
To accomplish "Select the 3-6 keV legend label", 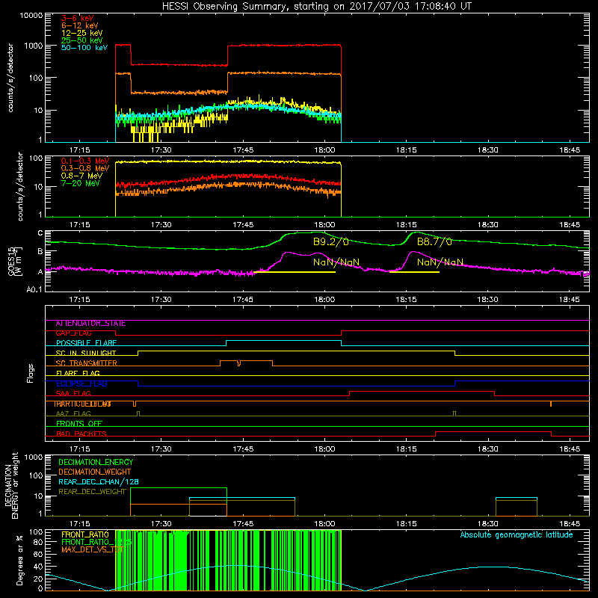I will point(77,18).
